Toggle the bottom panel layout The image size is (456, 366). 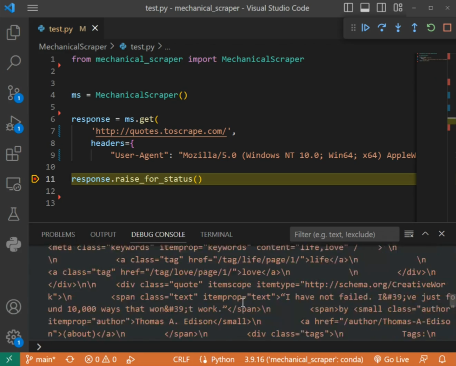pos(364,8)
